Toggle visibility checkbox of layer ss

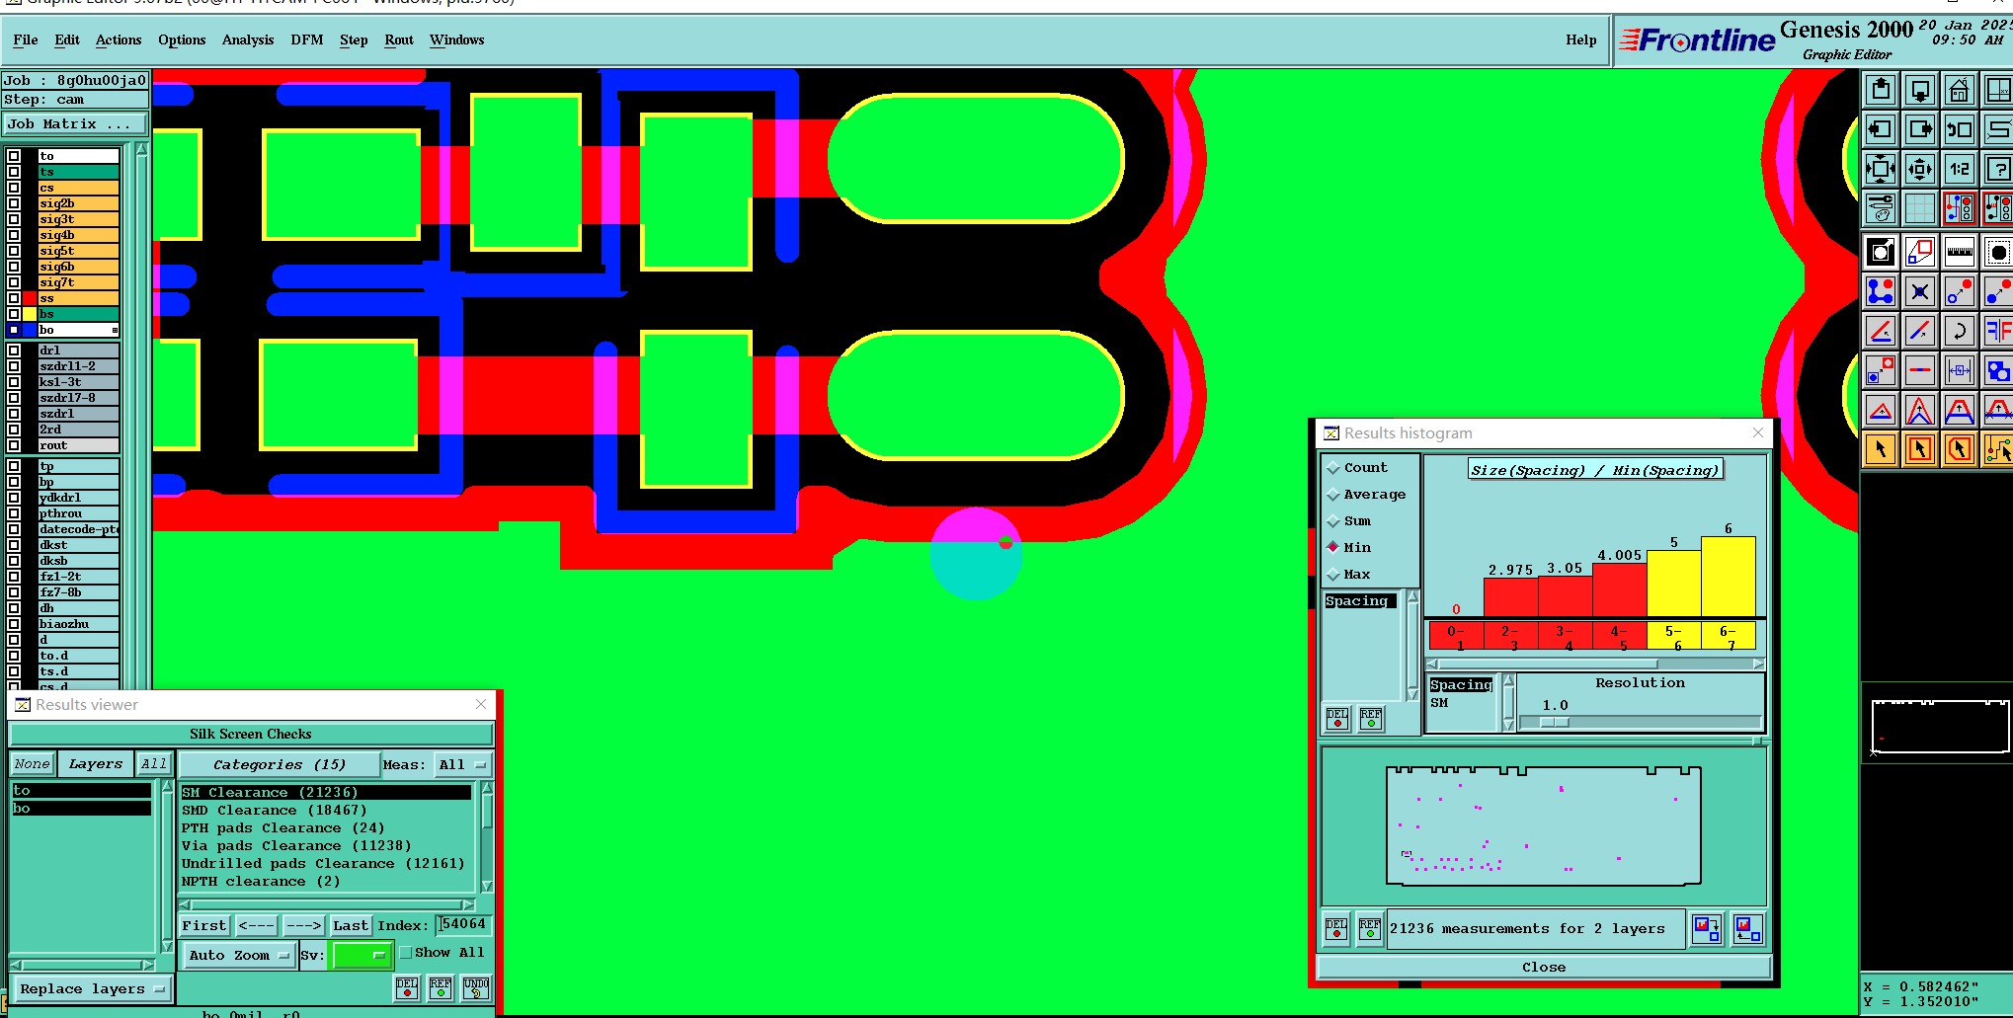(x=14, y=298)
